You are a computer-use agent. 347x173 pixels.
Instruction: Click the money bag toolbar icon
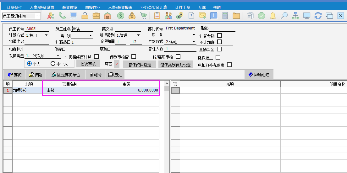point(132,16)
